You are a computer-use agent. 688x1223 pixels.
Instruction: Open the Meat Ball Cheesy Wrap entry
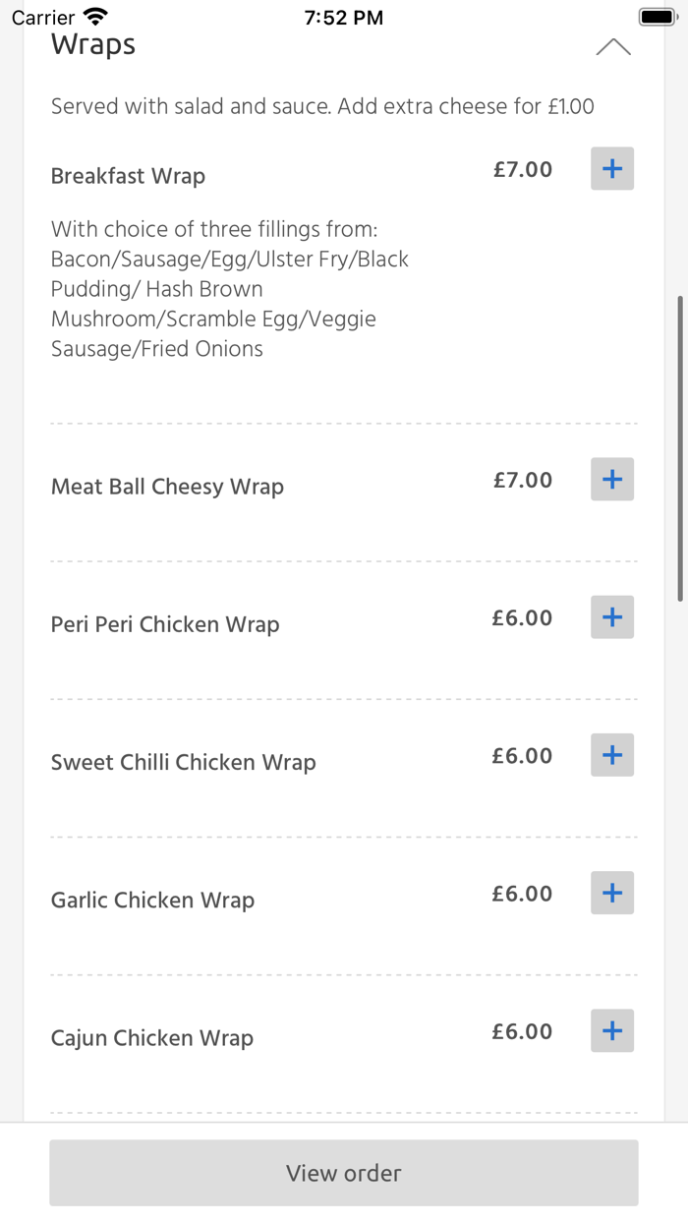click(167, 486)
